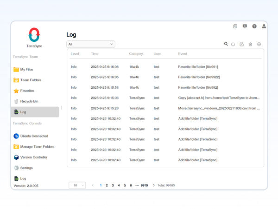Open Team Folders in sidebar
This screenshot has height=209, width=278.
[x=31, y=80]
